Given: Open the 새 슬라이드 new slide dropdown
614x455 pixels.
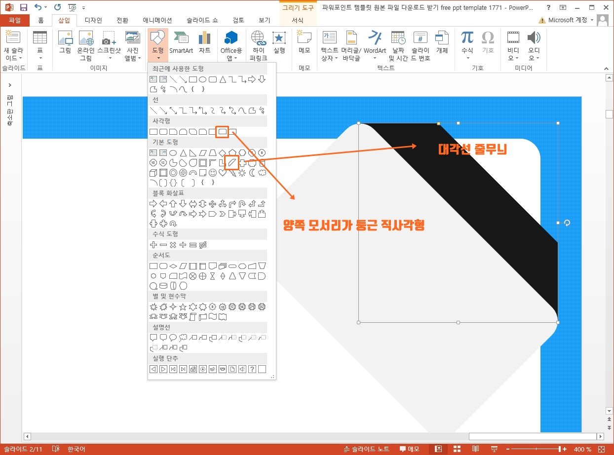Looking at the screenshot, I should coord(13,54).
